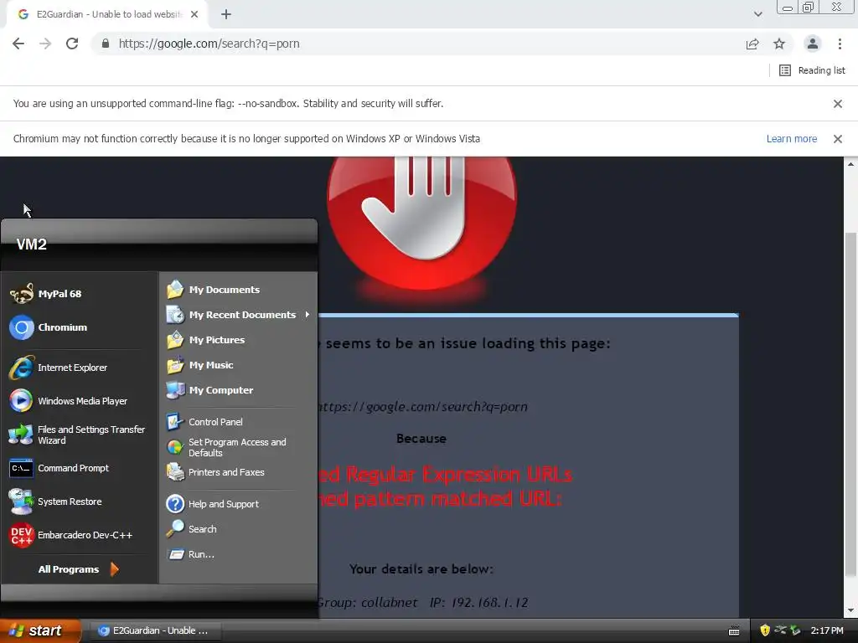Dismiss the no-sandbox warning bar

(837, 104)
